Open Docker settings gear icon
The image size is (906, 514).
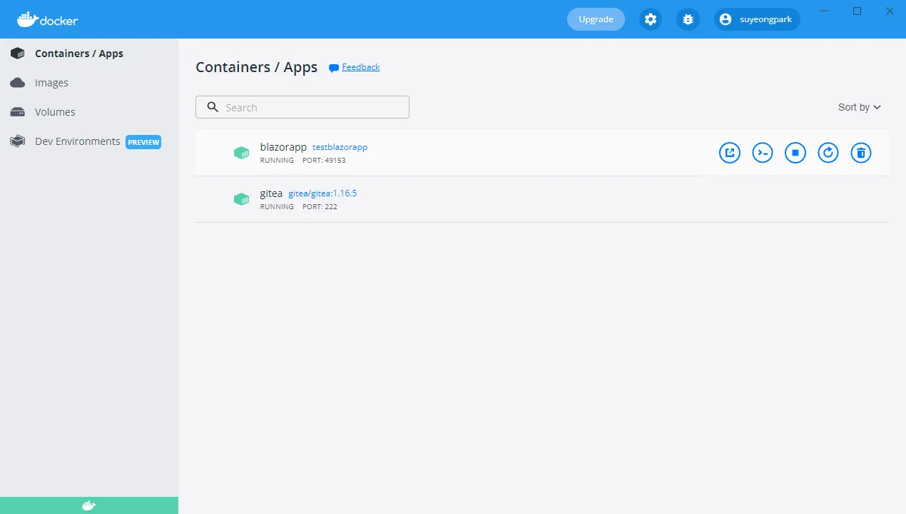coord(651,19)
